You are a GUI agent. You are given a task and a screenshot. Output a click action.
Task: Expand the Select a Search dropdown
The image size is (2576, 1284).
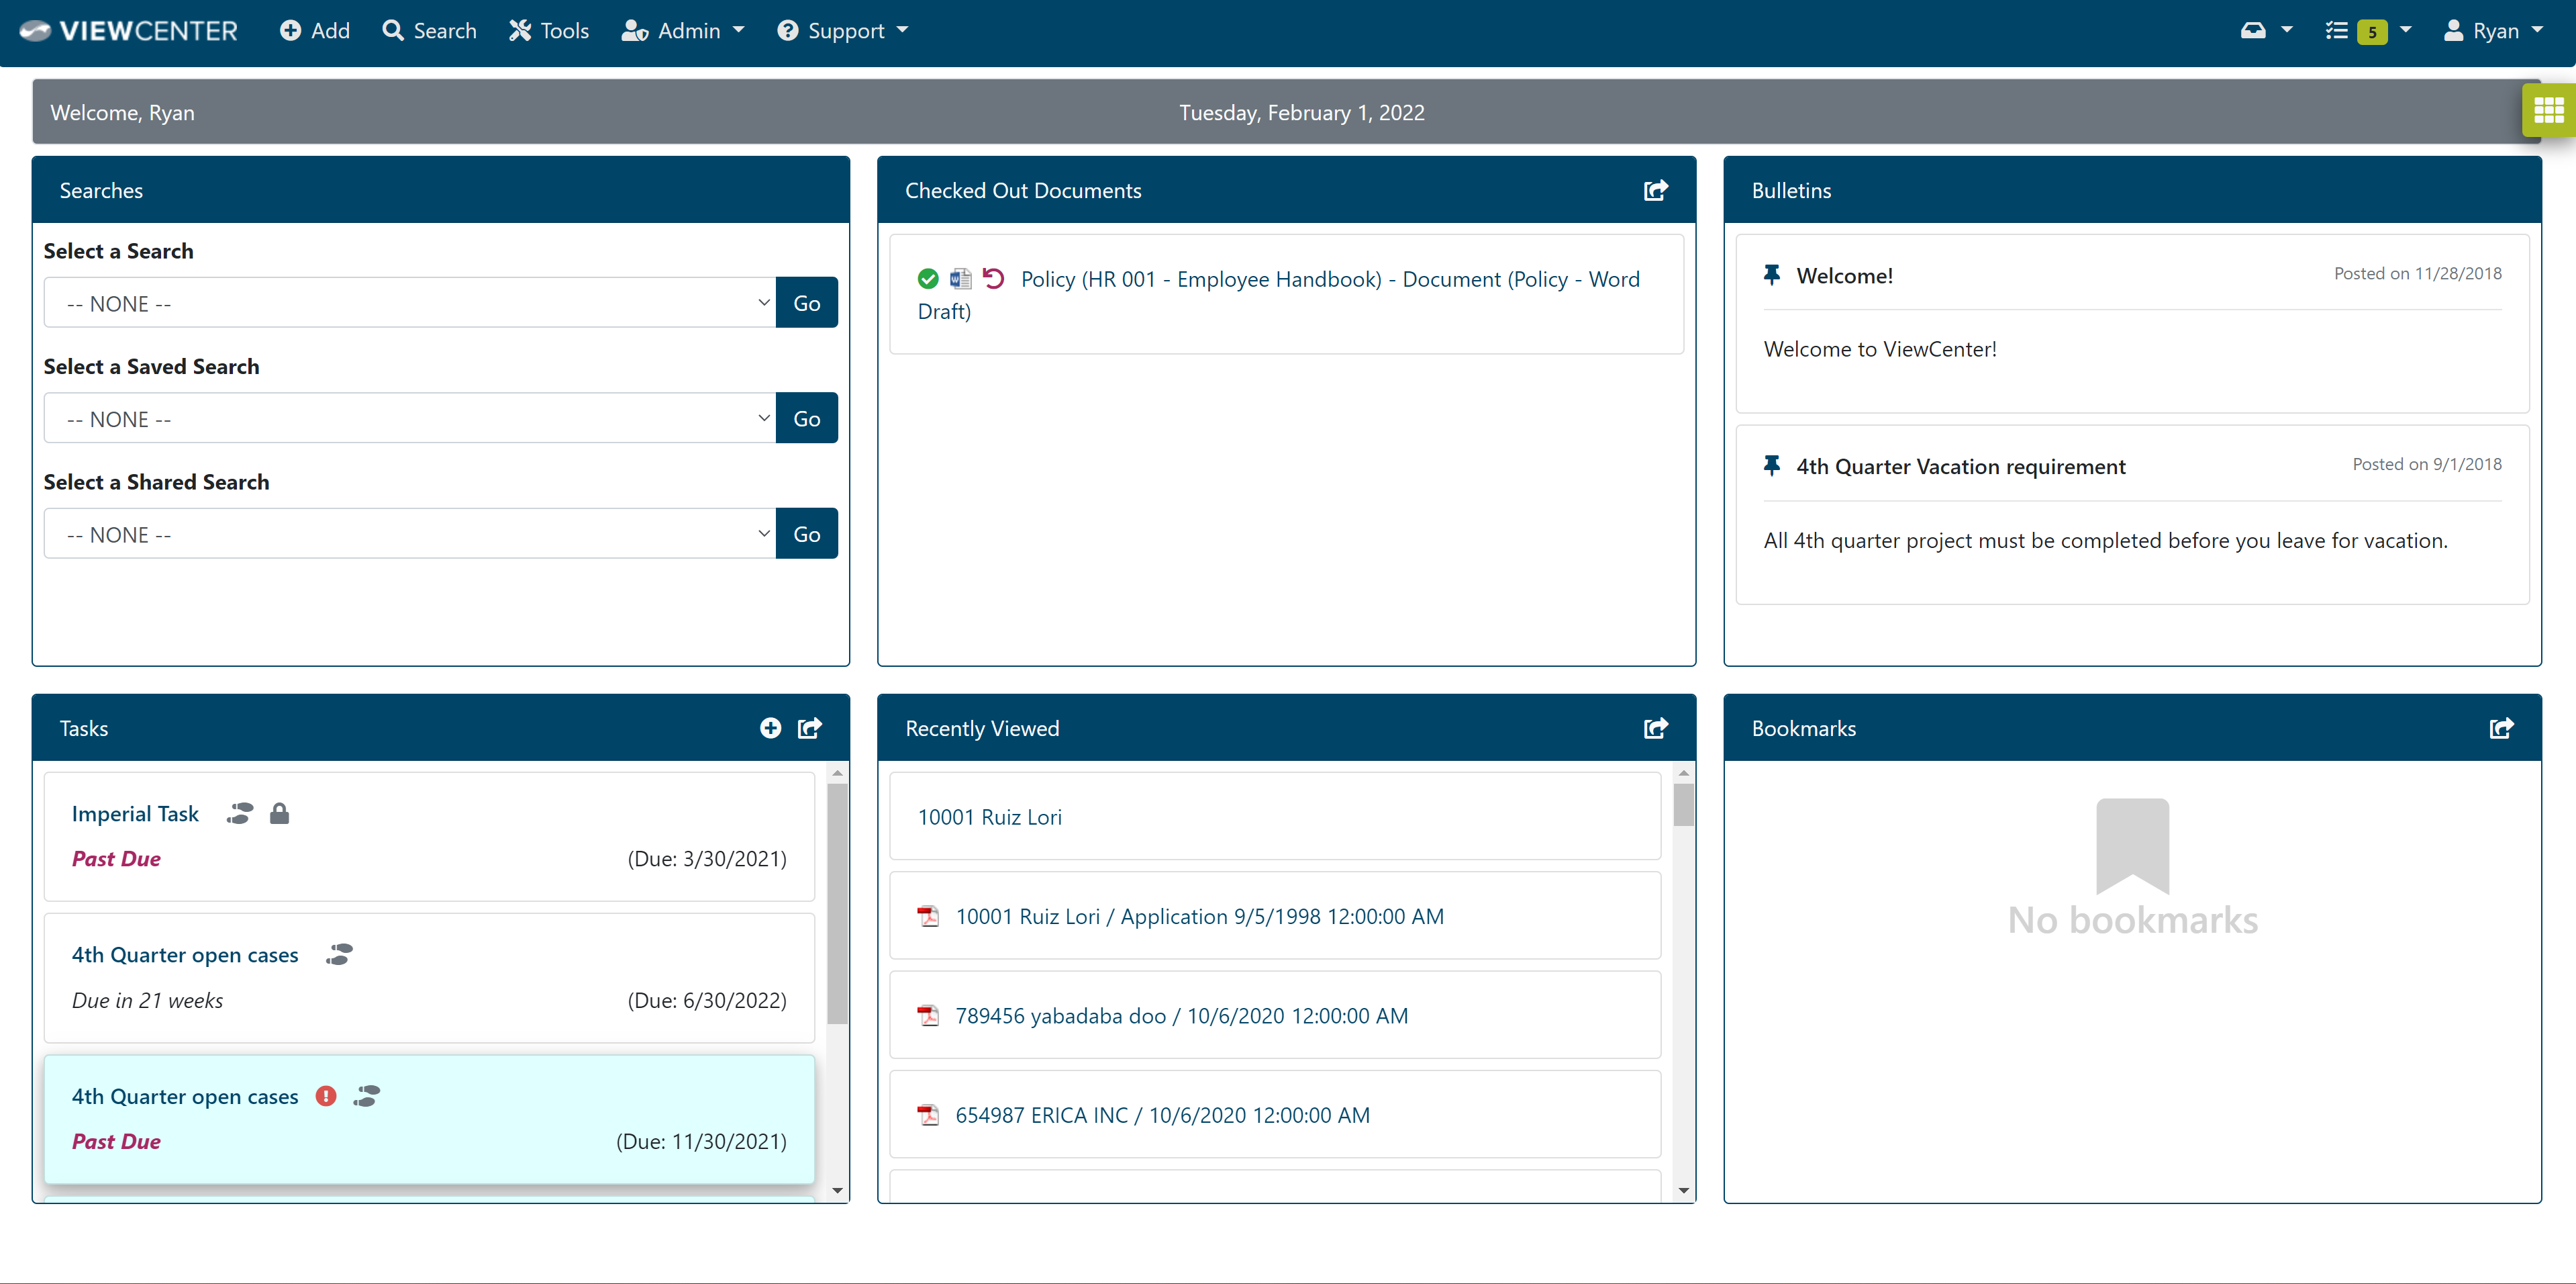(x=410, y=304)
